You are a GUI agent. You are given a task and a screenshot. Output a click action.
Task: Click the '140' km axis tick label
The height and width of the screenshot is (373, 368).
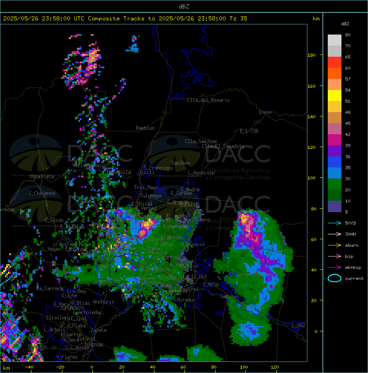point(311,117)
